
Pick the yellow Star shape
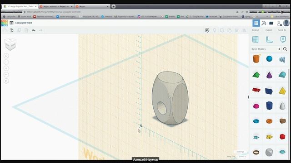pos(270,137)
